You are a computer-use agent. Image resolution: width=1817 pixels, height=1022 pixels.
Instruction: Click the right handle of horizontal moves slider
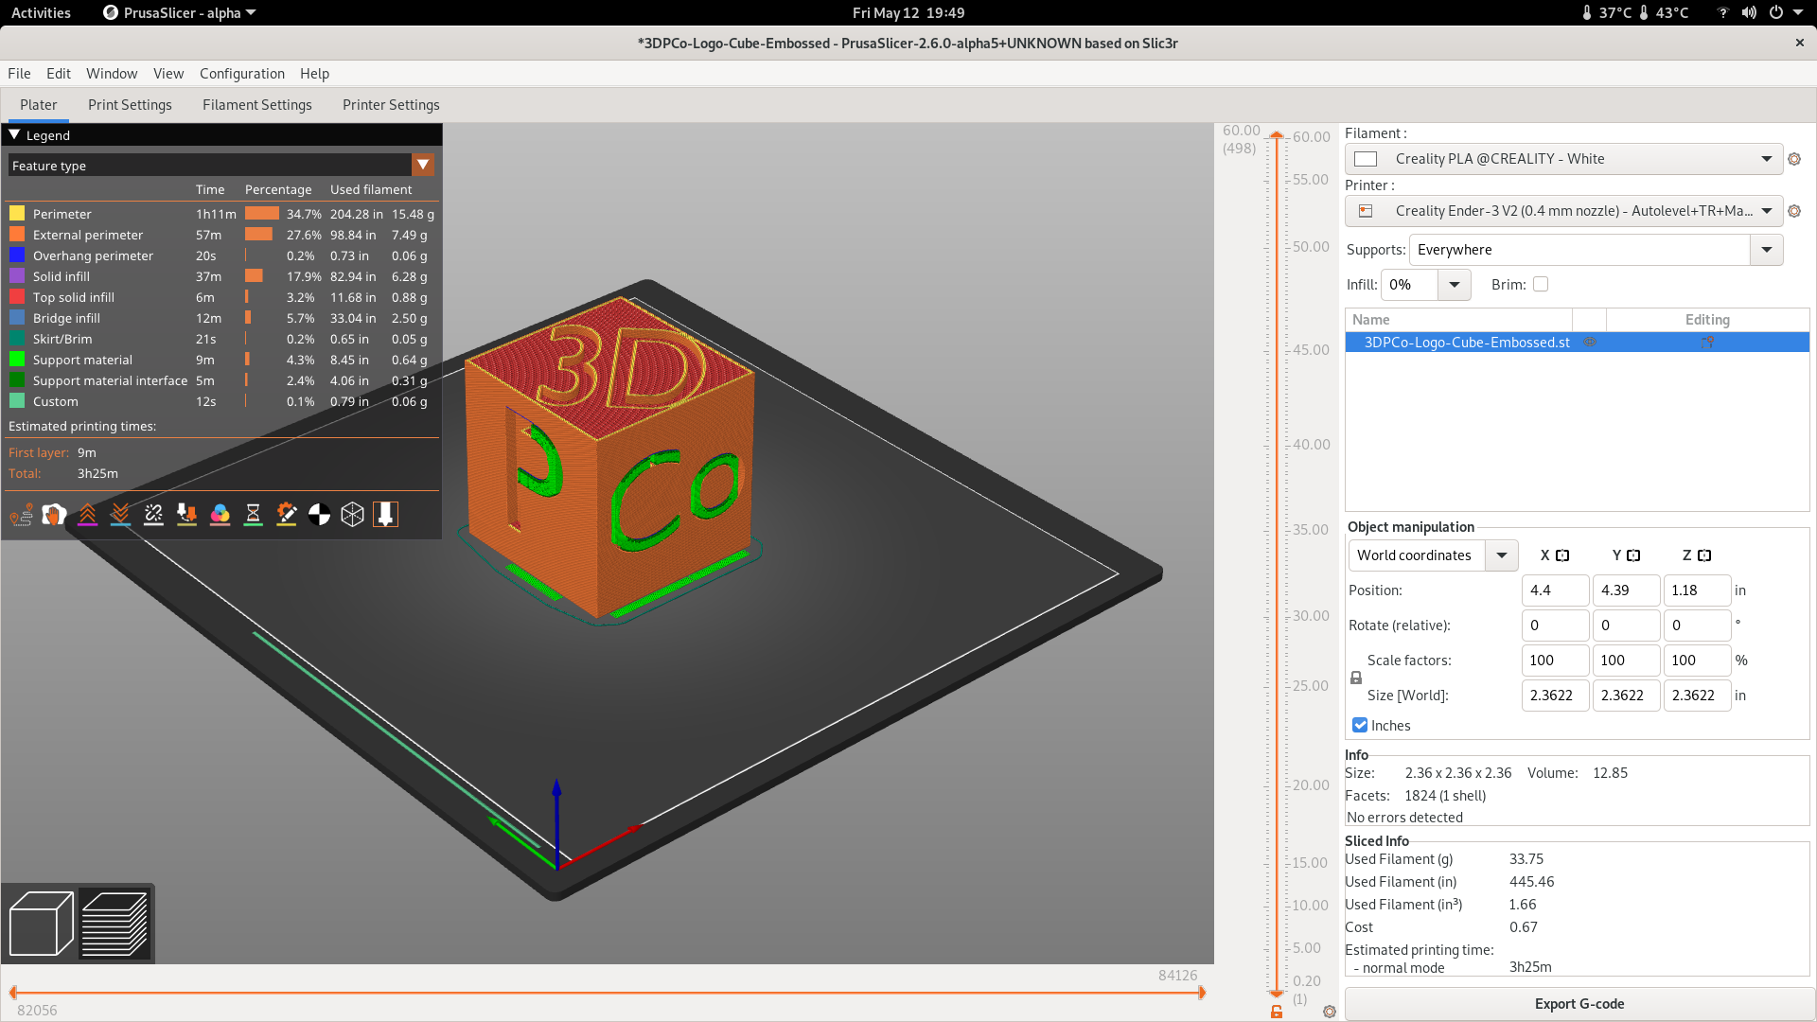point(1202,993)
